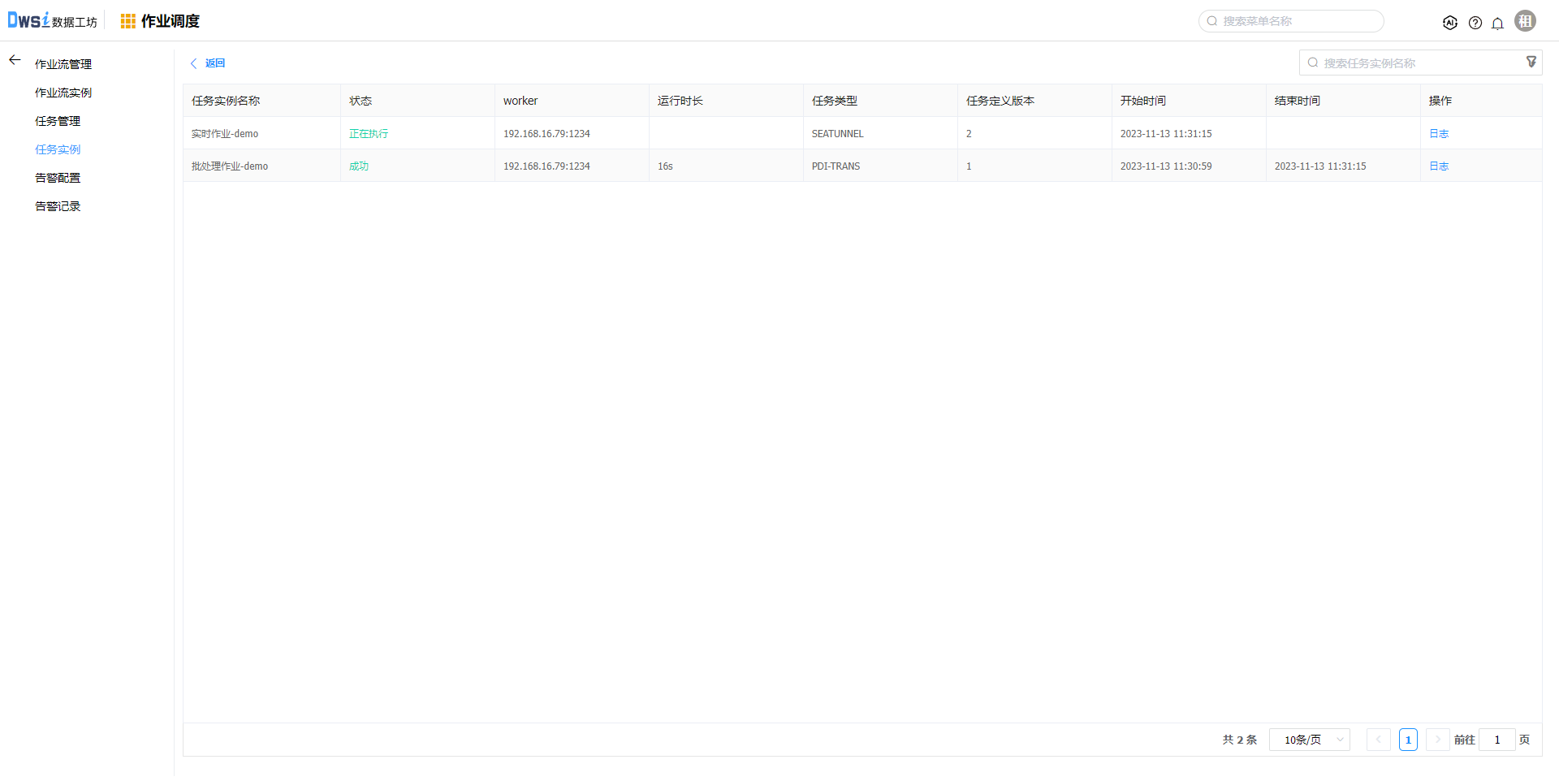Click the filter funnel icon

coord(1531,62)
